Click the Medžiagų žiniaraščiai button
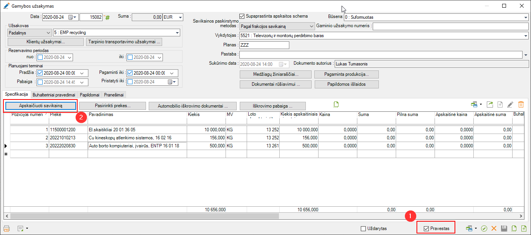Viewport: 531px width, 235px height. point(275,74)
